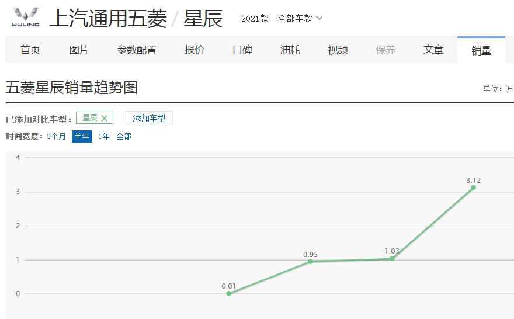Click the 1.03 data point on chart
Image resolution: width=514 pixels, height=319 pixels.
392,259
